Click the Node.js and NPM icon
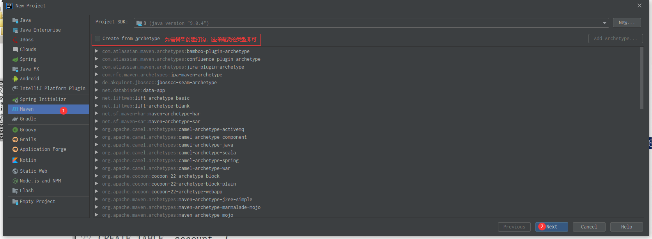652x239 pixels. (x=15, y=181)
